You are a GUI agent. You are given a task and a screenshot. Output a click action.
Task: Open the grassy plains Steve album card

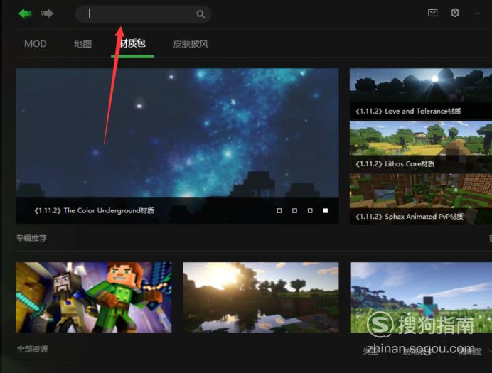coord(421,298)
